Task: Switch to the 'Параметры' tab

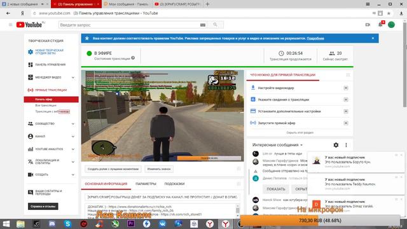Action: pyautogui.click(x=146, y=184)
